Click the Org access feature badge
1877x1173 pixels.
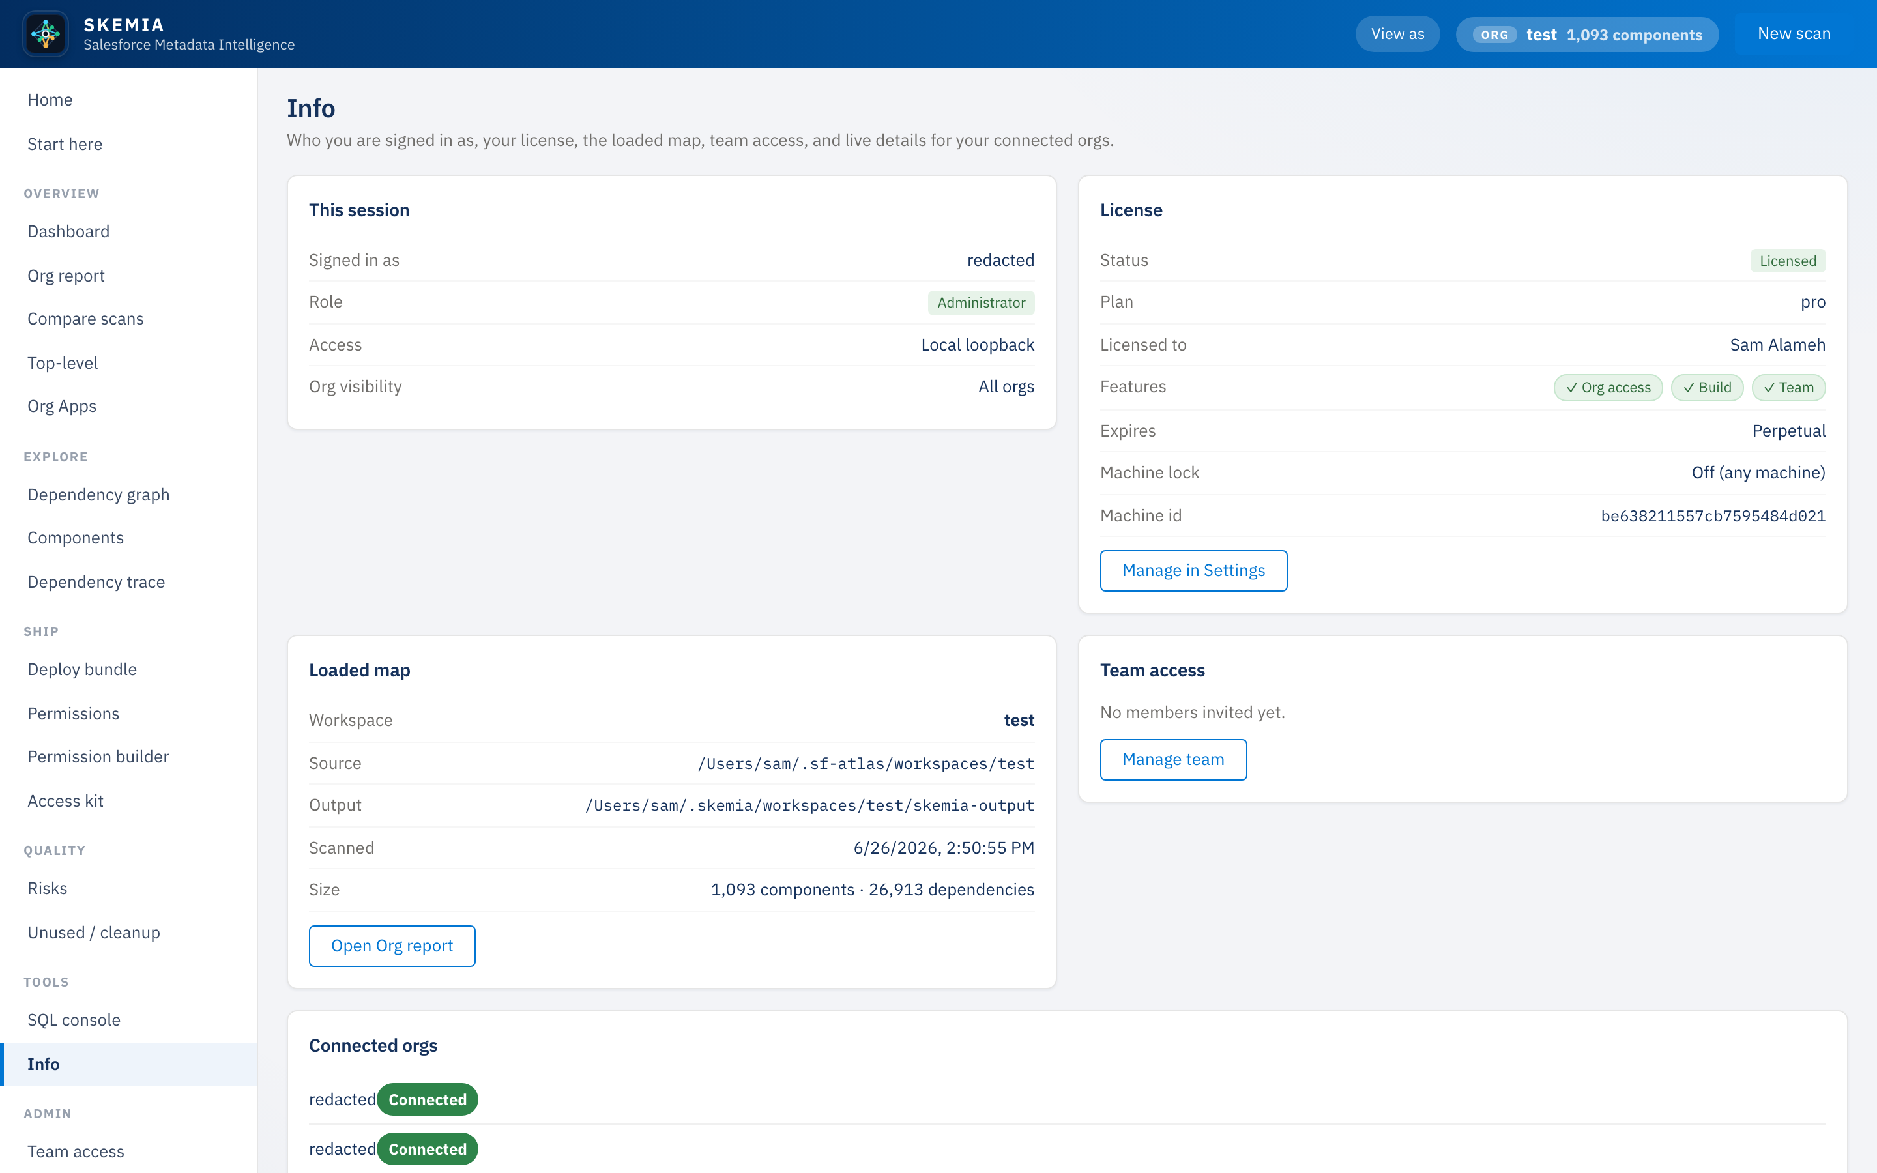[1608, 387]
